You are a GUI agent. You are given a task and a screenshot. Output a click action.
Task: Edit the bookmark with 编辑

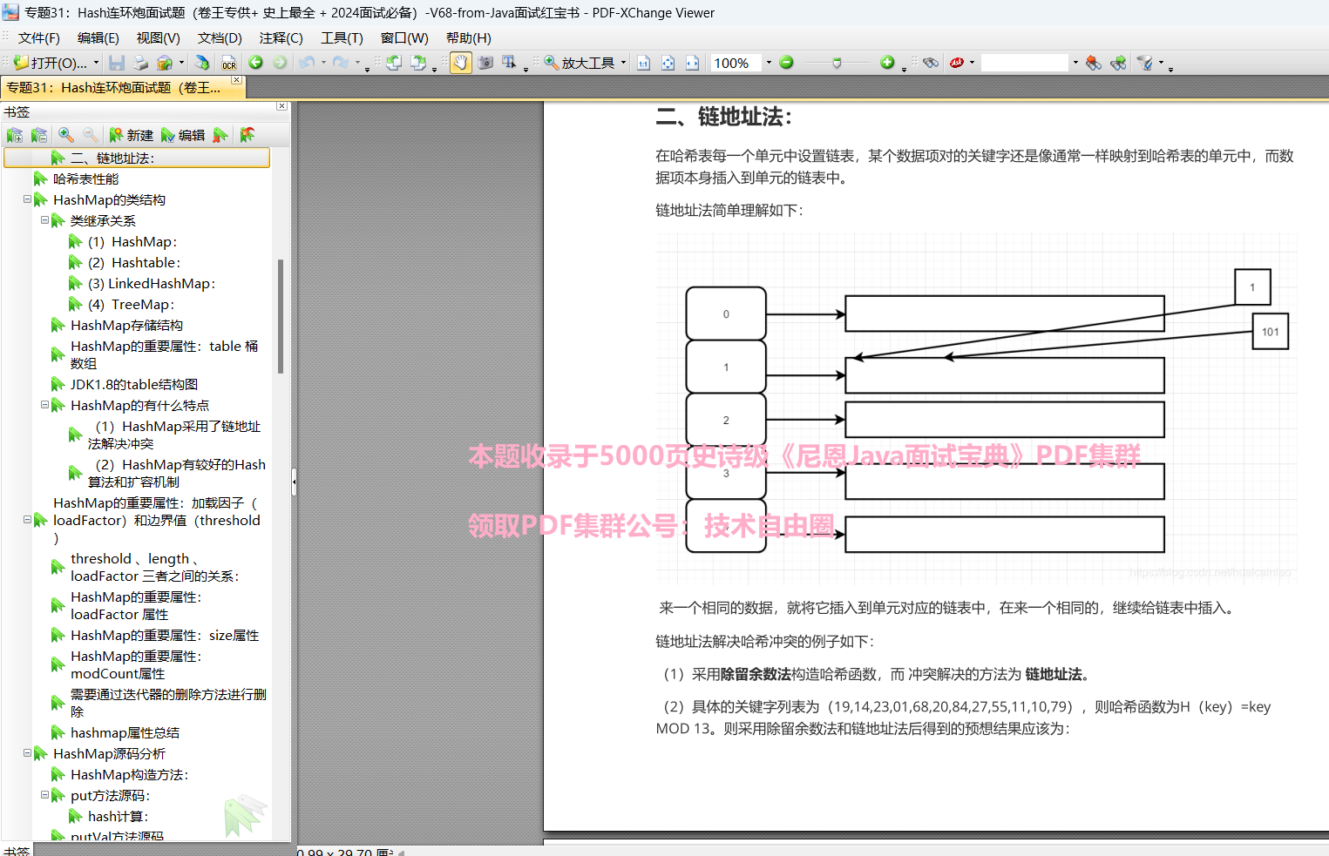(183, 135)
